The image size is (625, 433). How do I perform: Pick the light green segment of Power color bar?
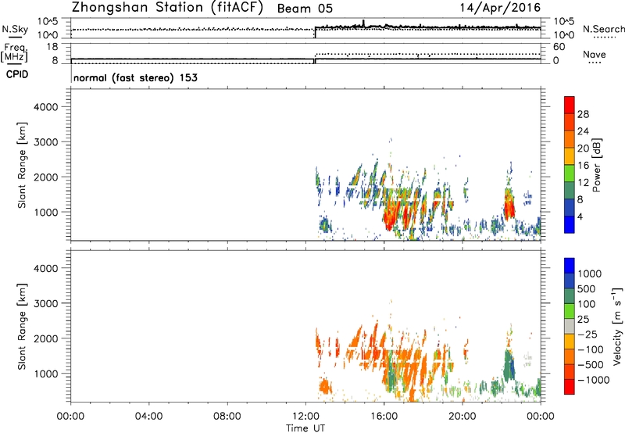(570, 174)
